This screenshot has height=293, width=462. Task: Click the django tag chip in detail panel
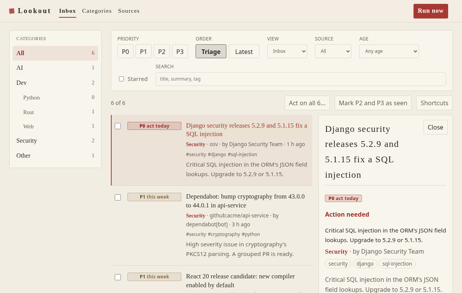(365, 264)
